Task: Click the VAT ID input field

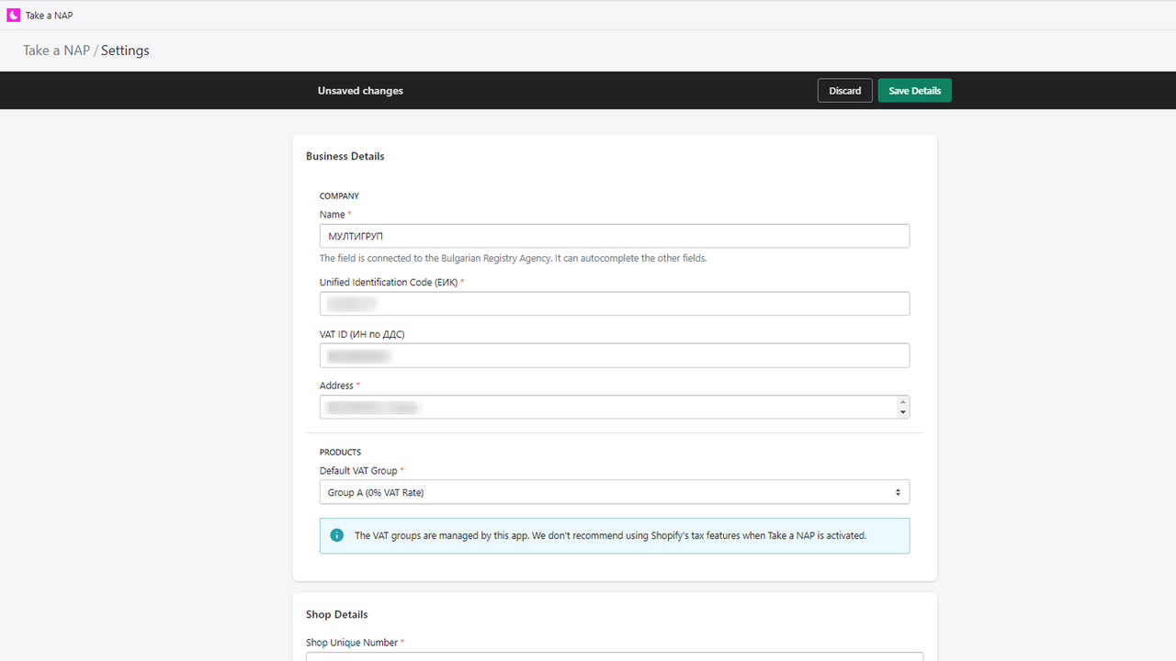Action: point(614,354)
